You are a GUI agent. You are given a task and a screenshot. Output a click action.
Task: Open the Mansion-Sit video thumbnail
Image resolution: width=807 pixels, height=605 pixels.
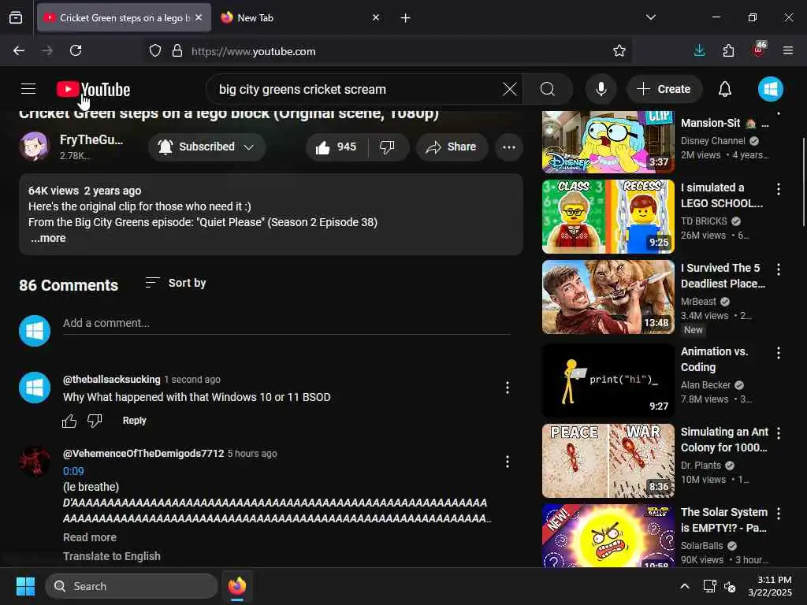pyautogui.click(x=608, y=142)
